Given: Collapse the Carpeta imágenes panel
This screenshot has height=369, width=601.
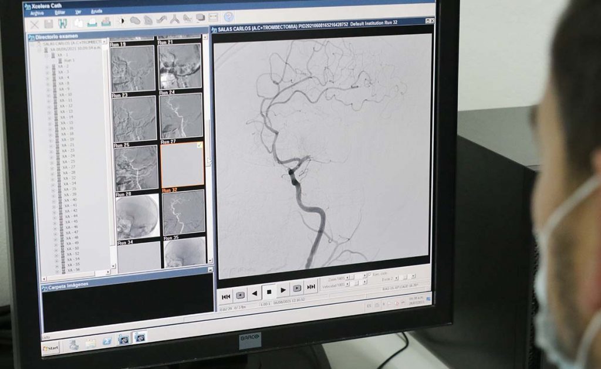Looking at the screenshot, I should coord(210,270).
